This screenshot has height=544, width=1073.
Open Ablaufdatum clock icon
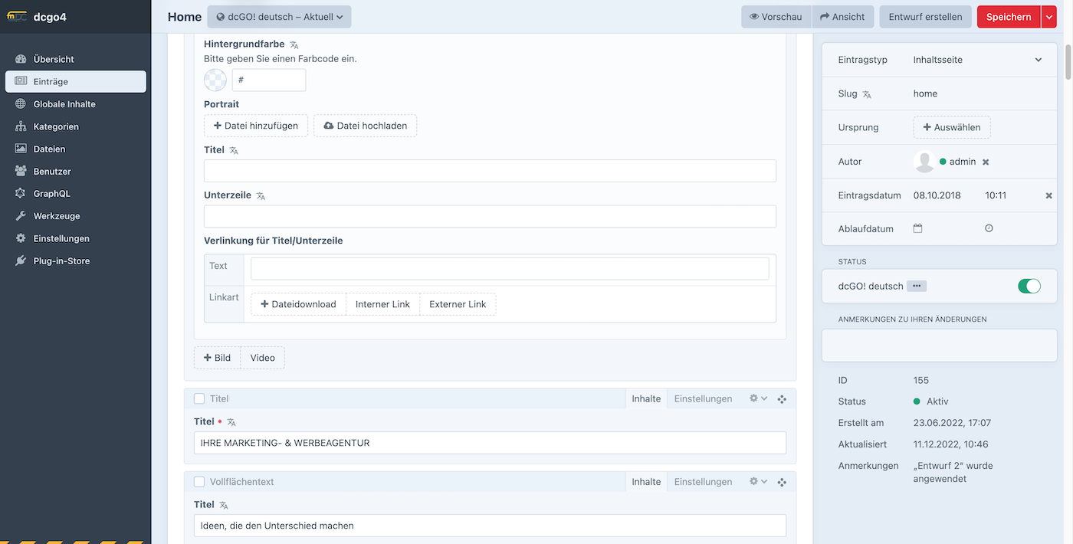pos(989,228)
